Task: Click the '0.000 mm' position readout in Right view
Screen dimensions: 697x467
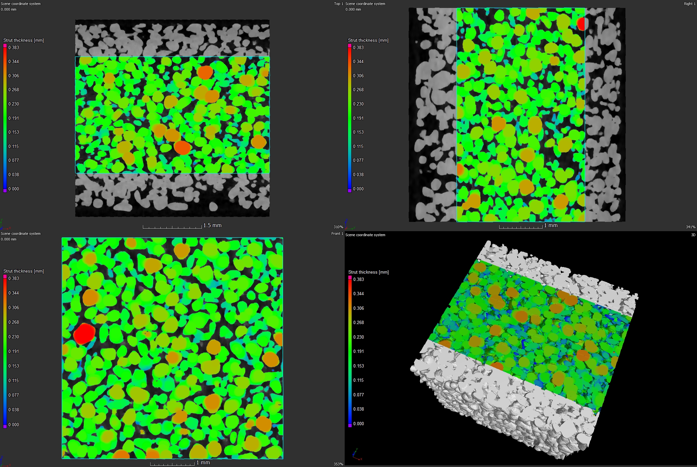Action: (x=353, y=9)
